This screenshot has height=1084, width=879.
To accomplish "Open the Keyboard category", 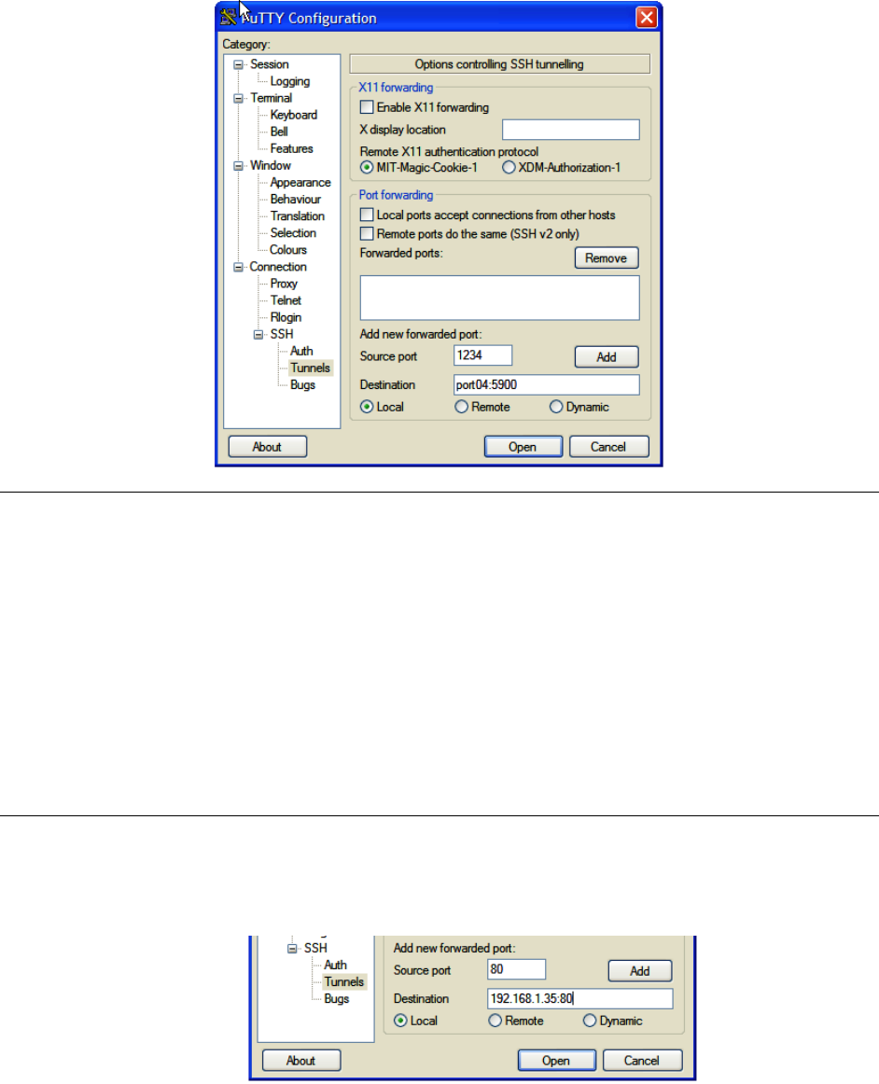I will tap(293, 115).
